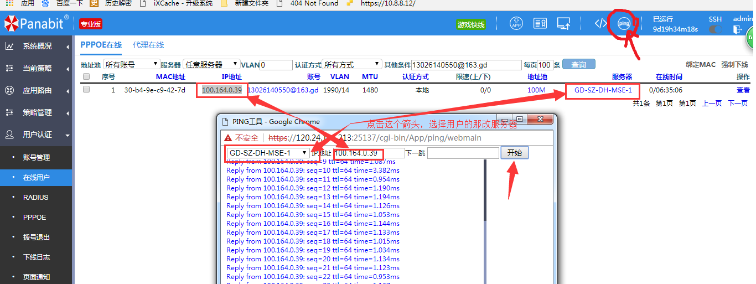Screen dimensions: 756x284
Task: Click the 查询 search button
Action: point(578,65)
